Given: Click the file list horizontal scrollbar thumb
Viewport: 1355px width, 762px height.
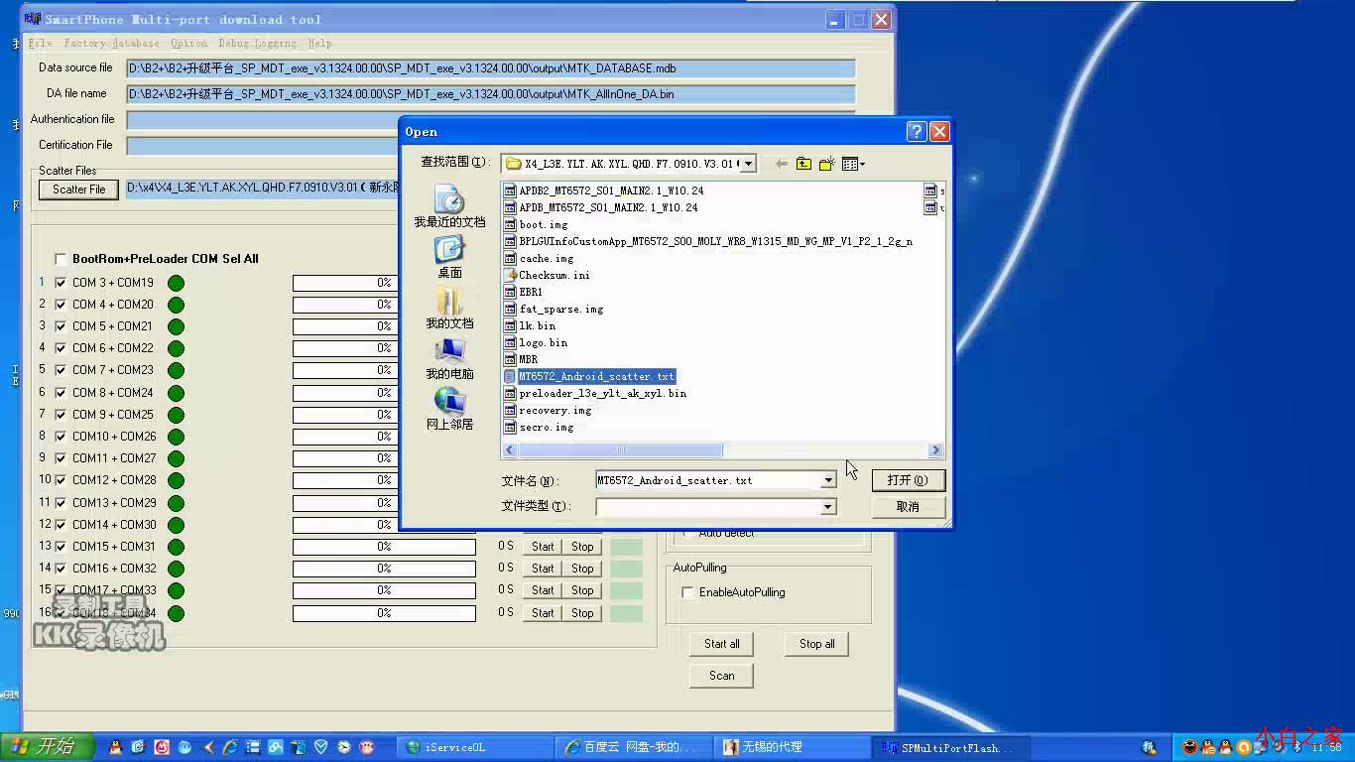Looking at the screenshot, I should 620,450.
